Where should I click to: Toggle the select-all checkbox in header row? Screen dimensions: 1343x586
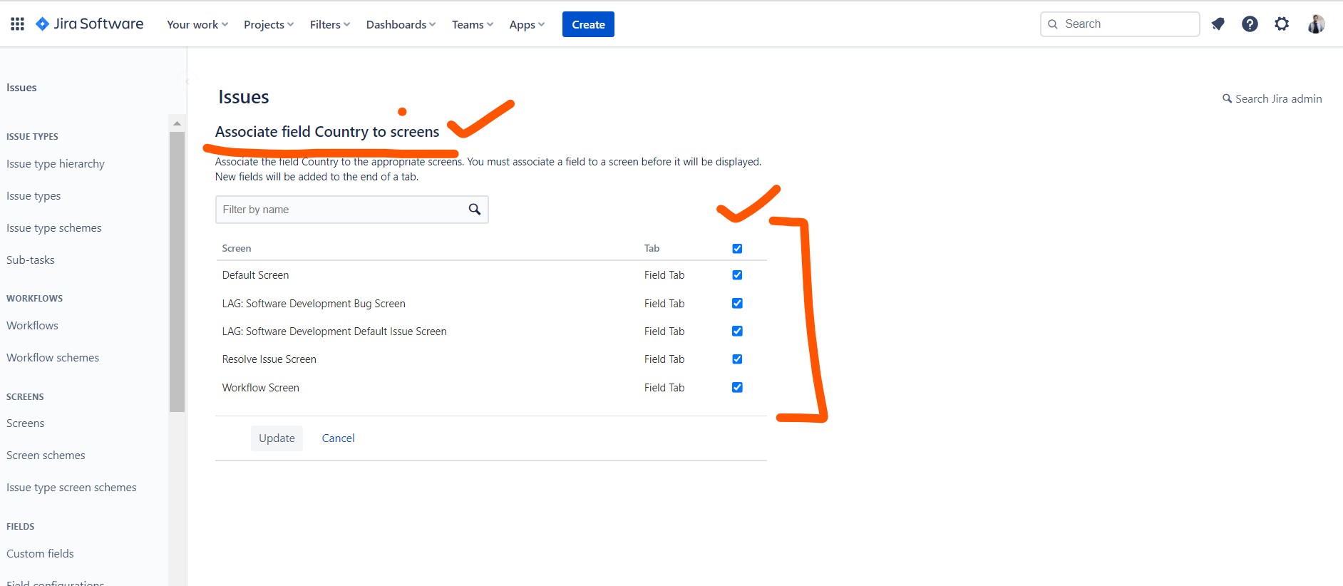[x=737, y=249]
